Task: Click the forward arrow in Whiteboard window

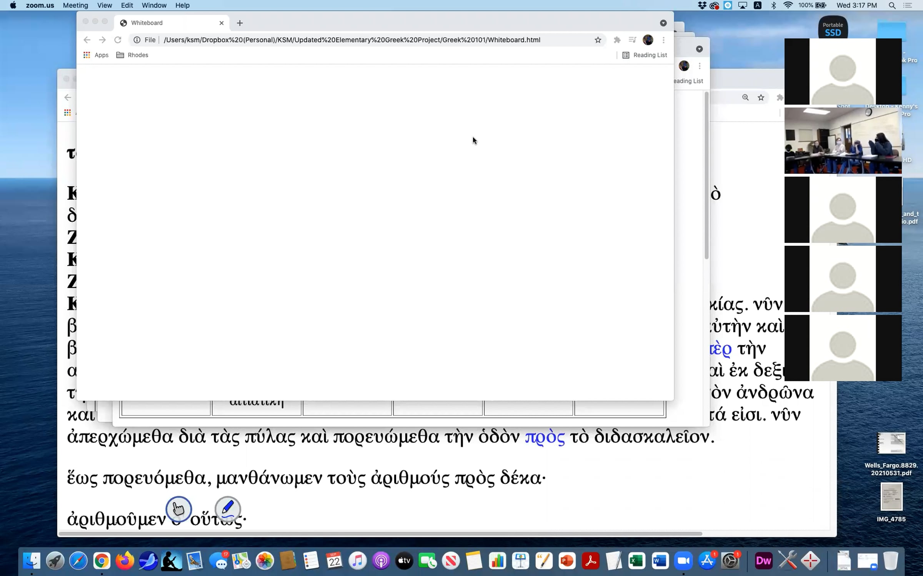Action: pos(102,40)
